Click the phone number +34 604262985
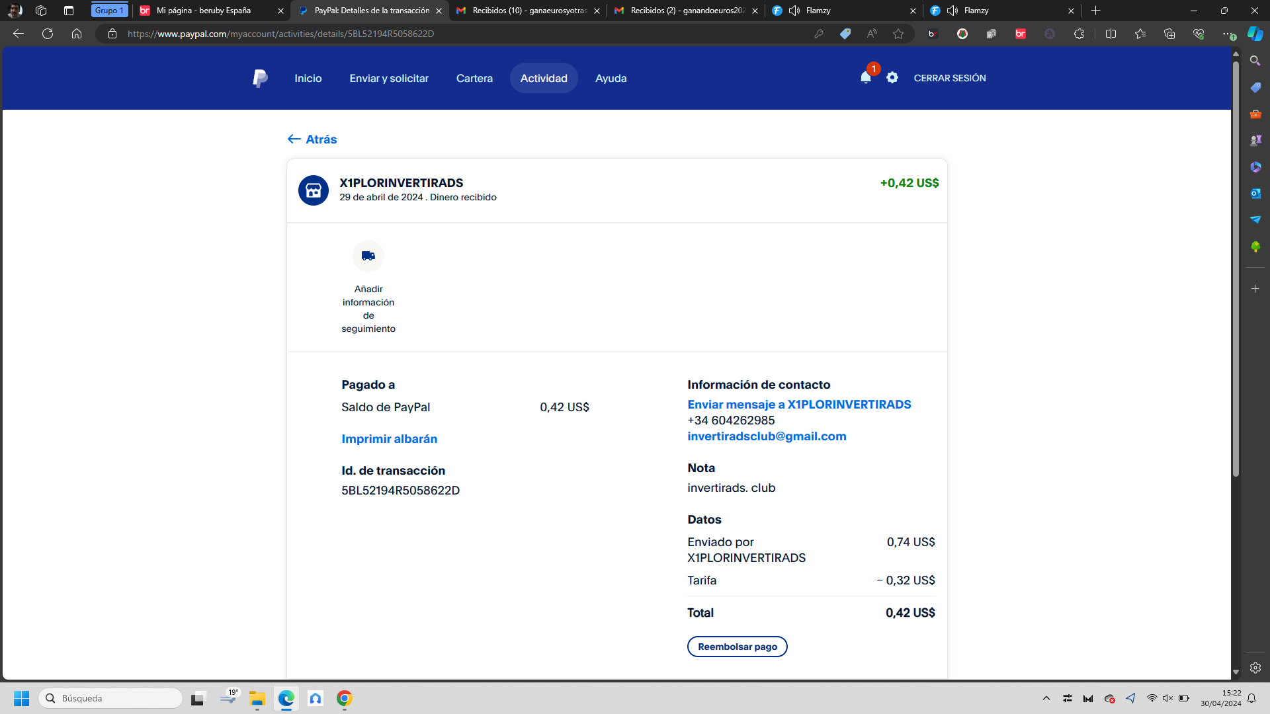The height and width of the screenshot is (714, 1270). (731, 420)
